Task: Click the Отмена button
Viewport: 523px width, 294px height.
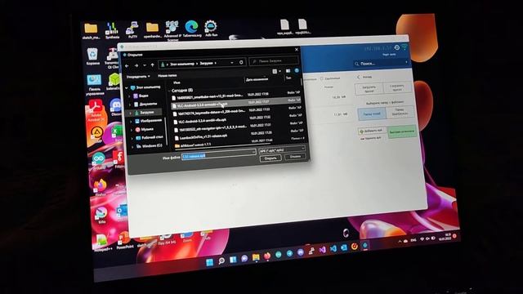Action: coord(295,156)
